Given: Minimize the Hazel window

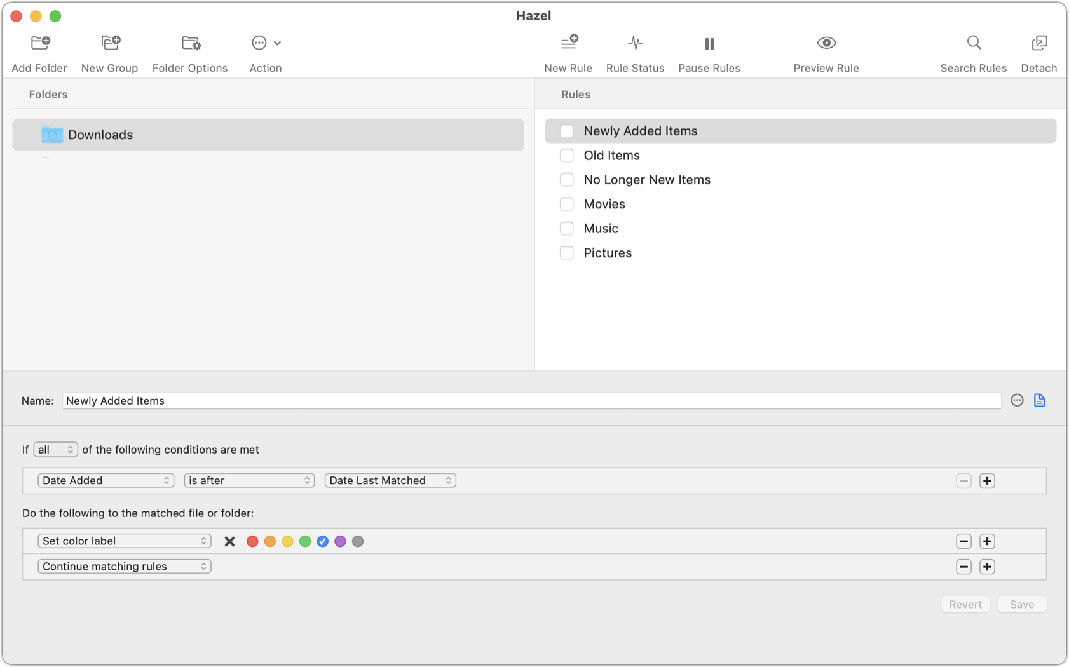Looking at the screenshot, I should click(x=36, y=16).
